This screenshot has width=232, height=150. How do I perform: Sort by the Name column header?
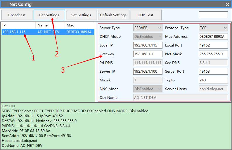click(x=50, y=25)
